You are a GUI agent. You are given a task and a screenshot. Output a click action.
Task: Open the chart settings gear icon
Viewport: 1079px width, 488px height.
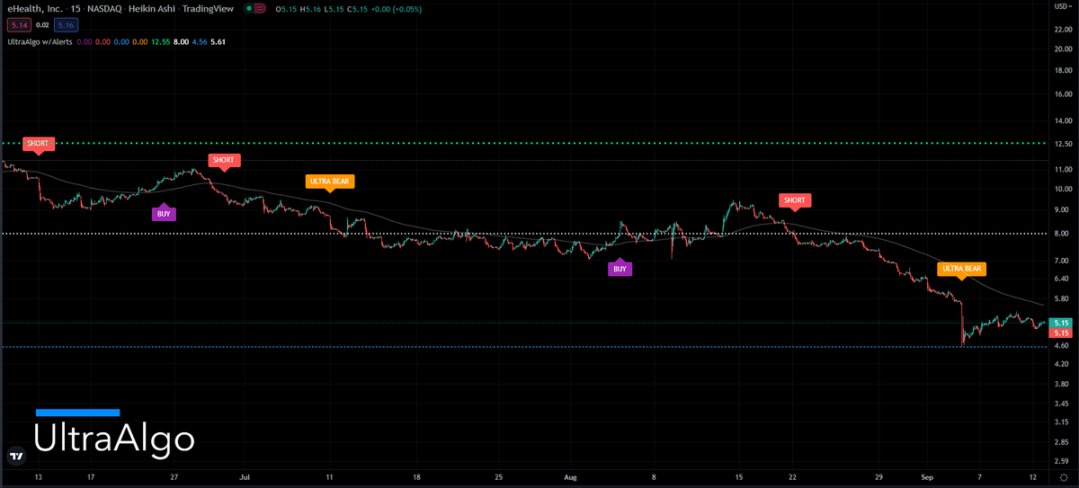[1063, 478]
